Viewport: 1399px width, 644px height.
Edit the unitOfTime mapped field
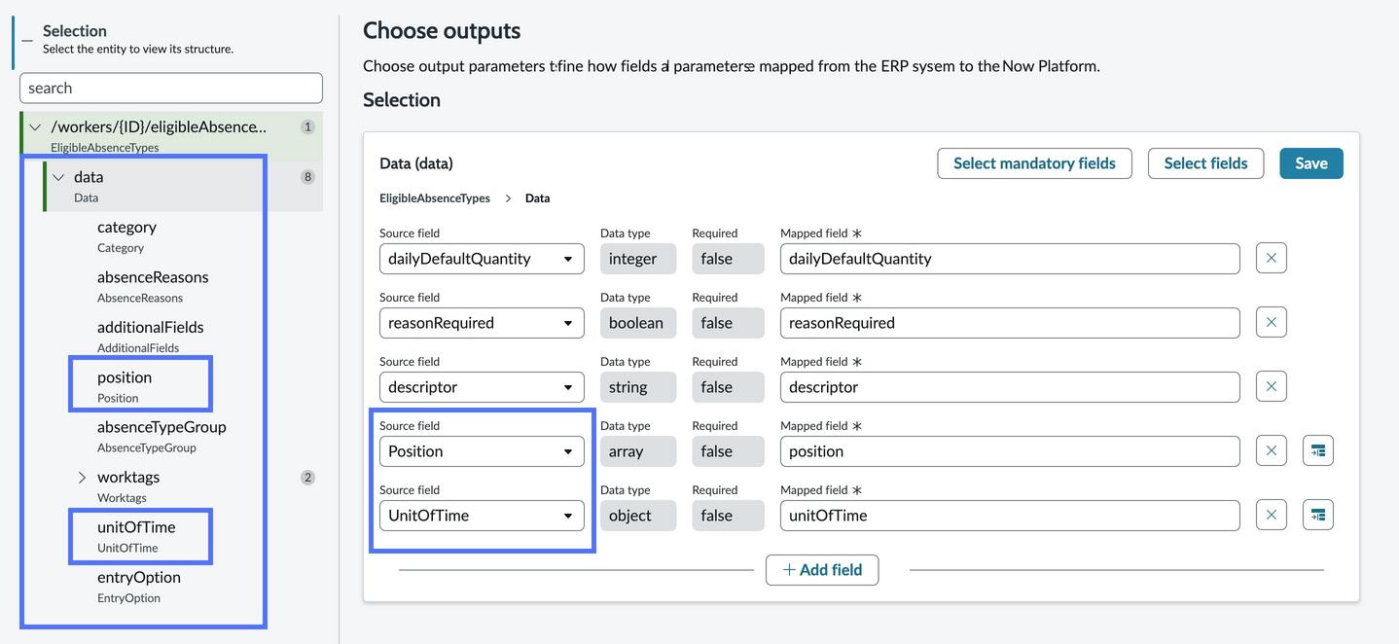coord(1010,516)
